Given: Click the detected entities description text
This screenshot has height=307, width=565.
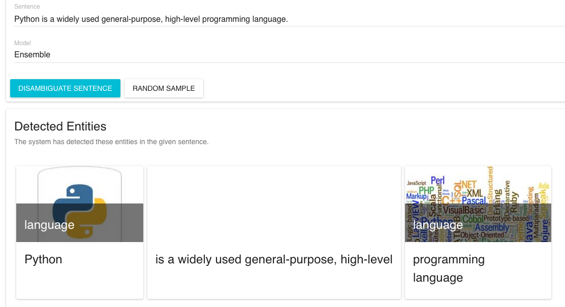Looking at the screenshot, I should pyautogui.click(x=111, y=142).
